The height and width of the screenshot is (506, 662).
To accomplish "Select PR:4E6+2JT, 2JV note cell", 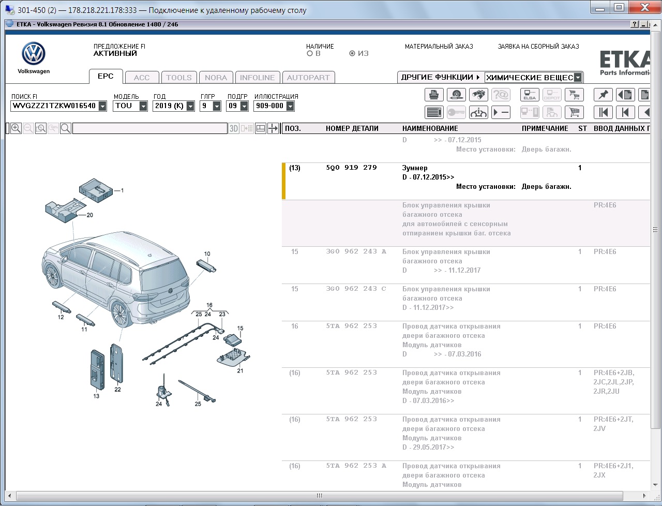I will [613, 424].
